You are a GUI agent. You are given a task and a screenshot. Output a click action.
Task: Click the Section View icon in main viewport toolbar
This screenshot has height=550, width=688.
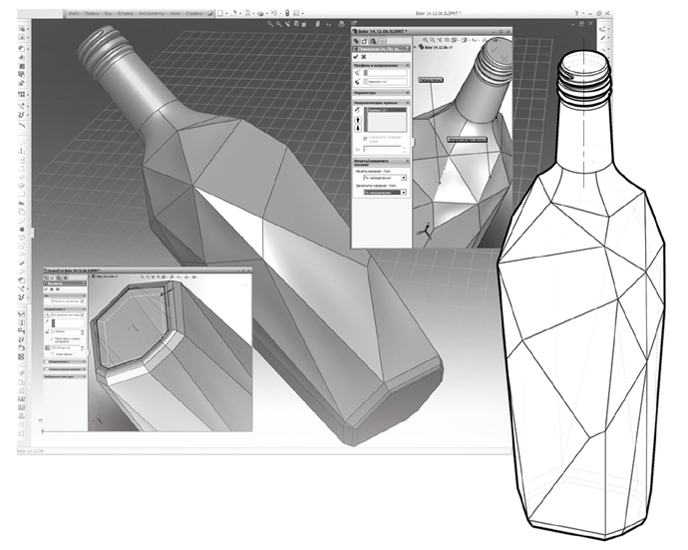tap(296, 24)
